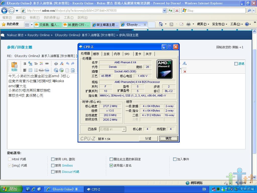Click the Smilies link
This screenshot has width=257, height=193.
[67, 165]
